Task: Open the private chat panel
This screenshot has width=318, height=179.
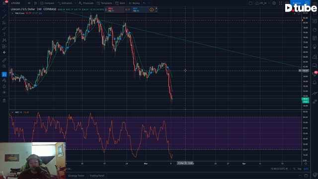Action: coord(315,65)
